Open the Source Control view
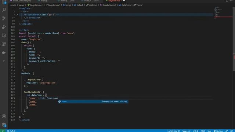Screen dimensions: 235x132 (x=4, y=18)
